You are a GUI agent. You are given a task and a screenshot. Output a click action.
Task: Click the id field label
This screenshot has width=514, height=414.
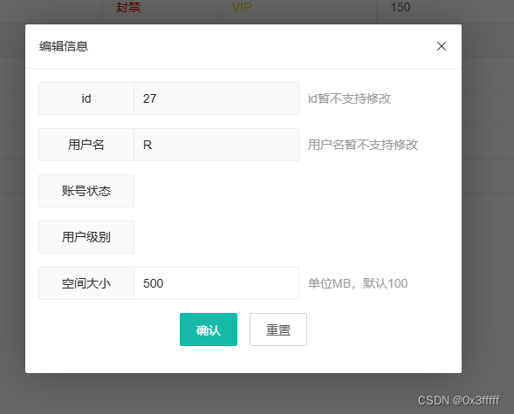coord(86,98)
